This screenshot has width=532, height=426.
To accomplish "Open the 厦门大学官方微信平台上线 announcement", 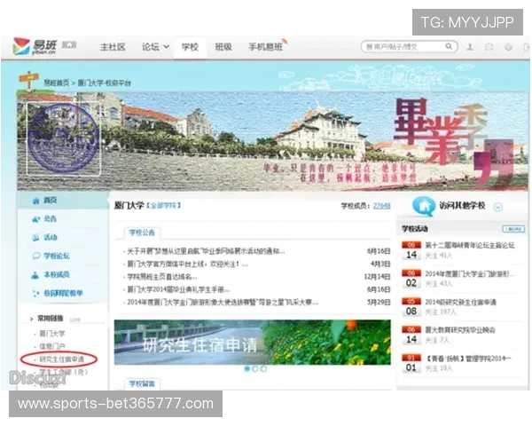I will [187, 264].
